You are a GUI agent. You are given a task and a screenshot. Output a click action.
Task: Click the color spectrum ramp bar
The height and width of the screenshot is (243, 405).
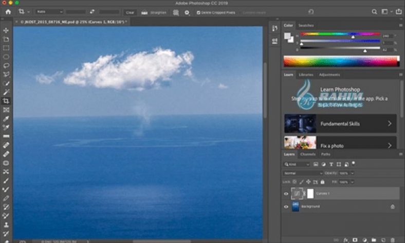pyautogui.click(x=341, y=62)
